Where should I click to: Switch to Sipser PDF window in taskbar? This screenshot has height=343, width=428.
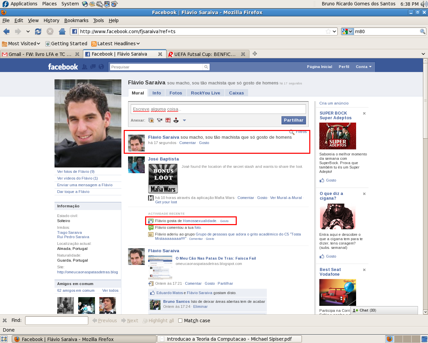(x=229, y=339)
